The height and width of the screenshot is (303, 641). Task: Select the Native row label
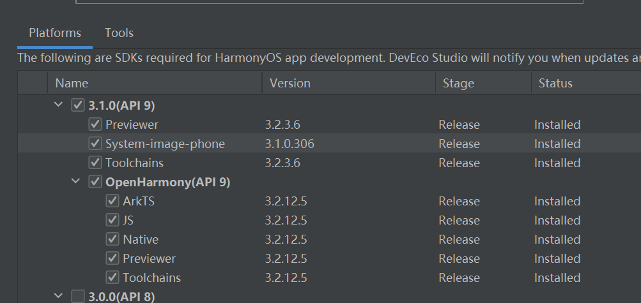140,239
